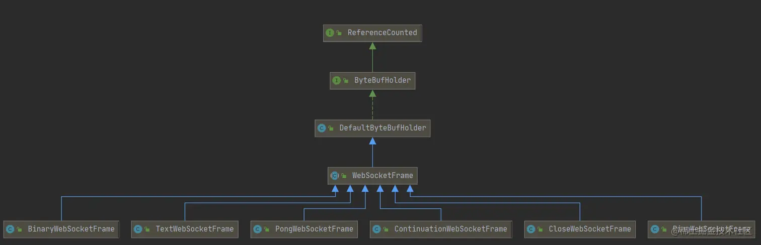This screenshot has width=761, height=245.
Task: Click the class icon of PingWebSocketFrame node
Action: [655, 229]
